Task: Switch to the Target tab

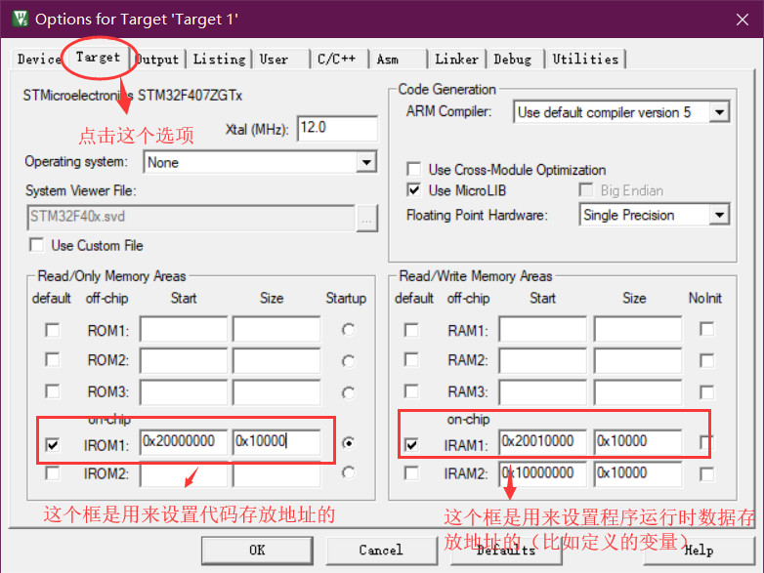Action: pyautogui.click(x=98, y=58)
